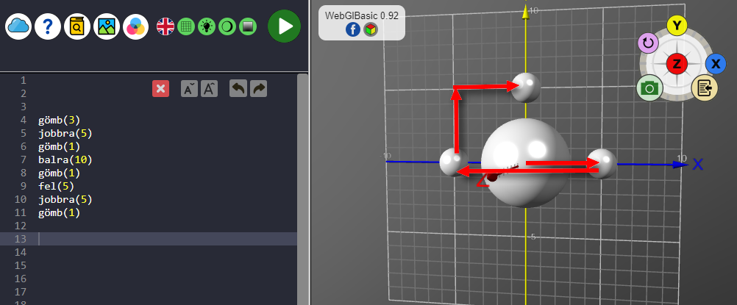Take a screenshot with the camera icon
Image resolution: width=737 pixels, height=305 pixels.
click(649, 88)
